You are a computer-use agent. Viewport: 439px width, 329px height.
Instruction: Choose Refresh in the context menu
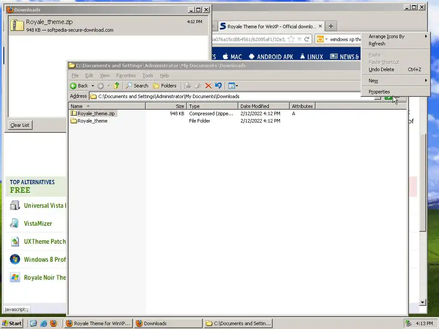(395, 44)
